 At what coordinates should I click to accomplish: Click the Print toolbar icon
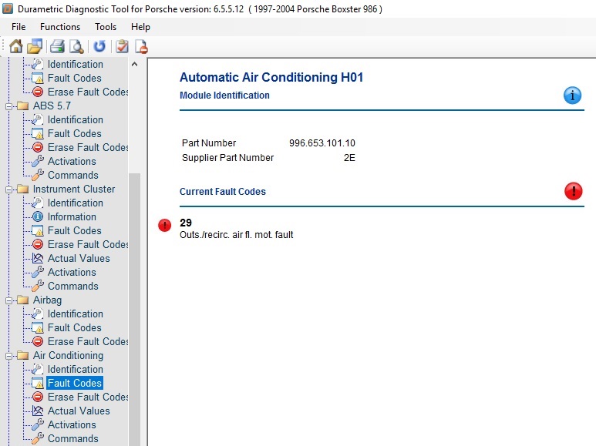click(57, 46)
